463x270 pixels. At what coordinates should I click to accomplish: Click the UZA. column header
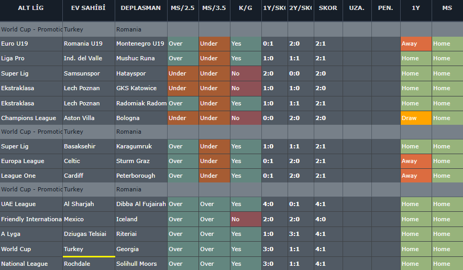[x=357, y=10]
